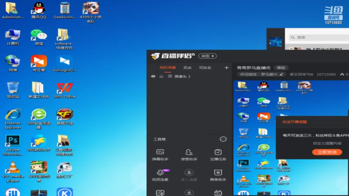Launch 腾讯QQ from the desktop

pos(39,10)
